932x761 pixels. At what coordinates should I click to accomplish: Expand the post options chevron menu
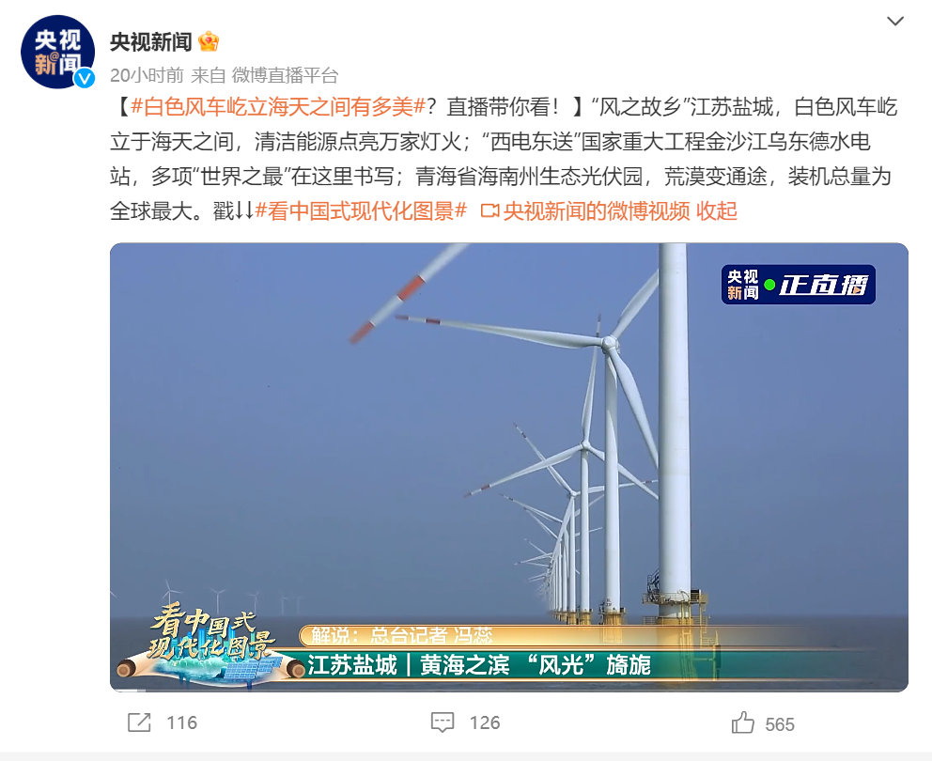(x=895, y=22)
